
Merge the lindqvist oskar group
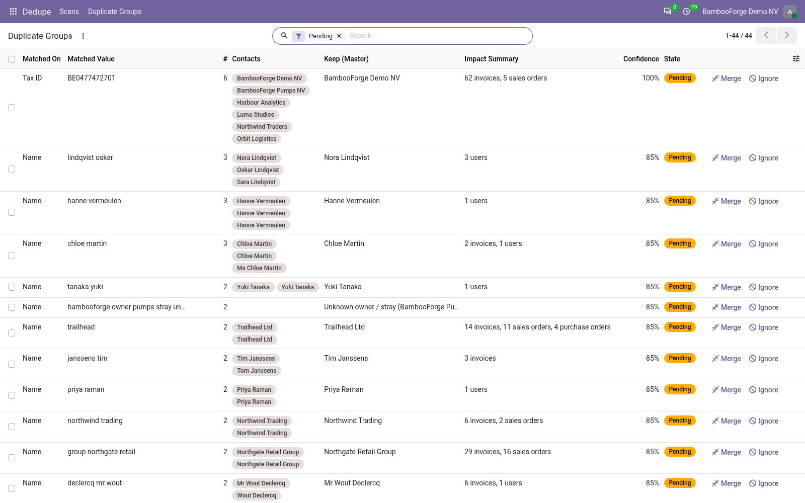[x=727, y=158]
